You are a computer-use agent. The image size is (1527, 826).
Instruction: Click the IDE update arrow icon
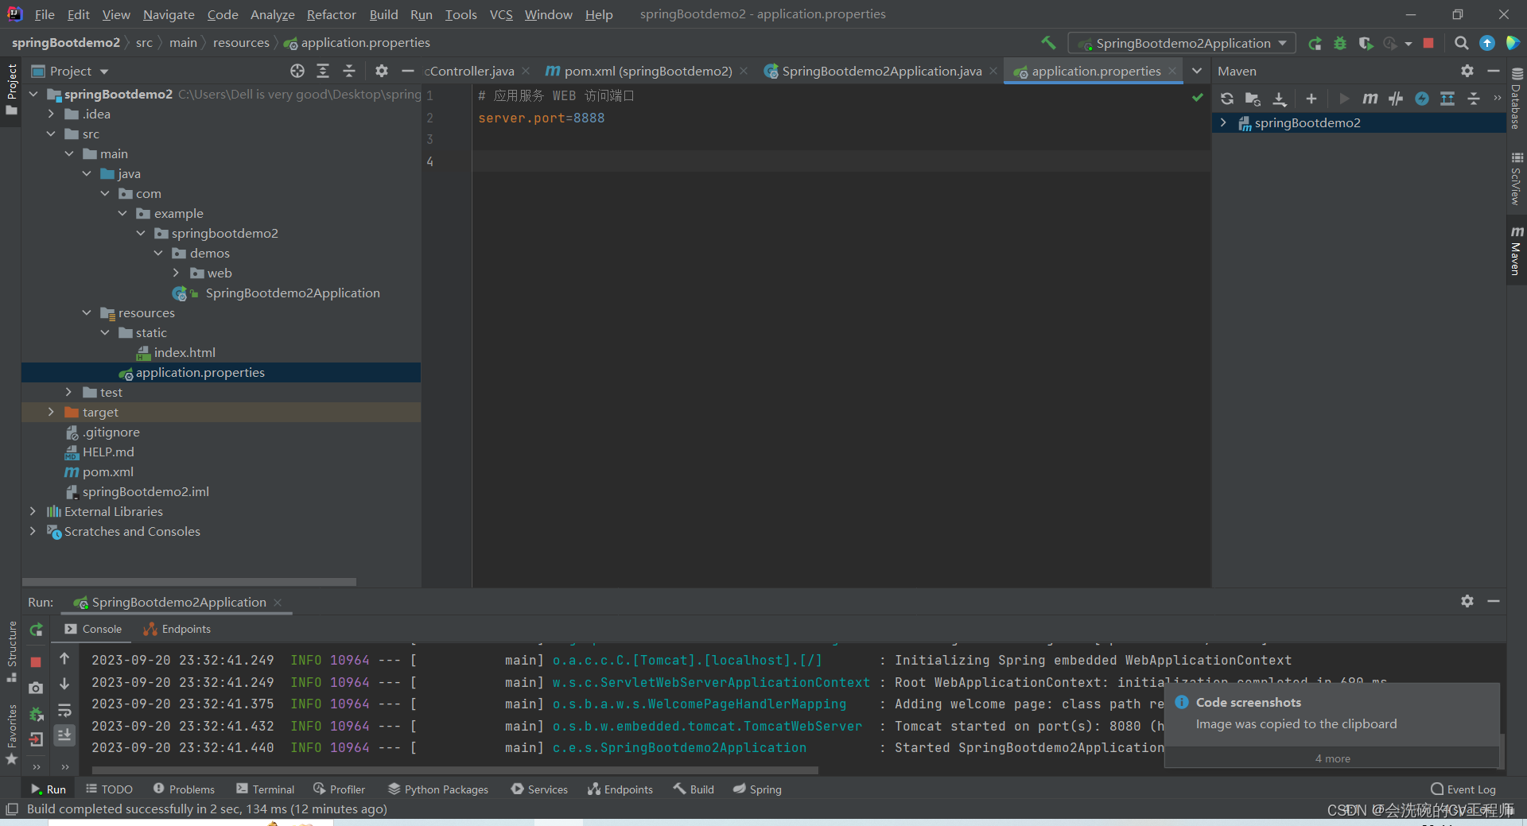[1487, 44]
